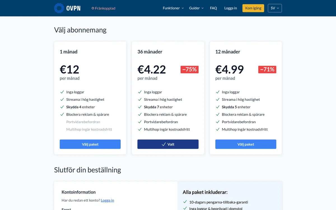The width and height of the screenshot is (336, 210).
Task: Click checkmark beside Streama i hög hastighet, 36 månader
Action: (x=140, y=99)
